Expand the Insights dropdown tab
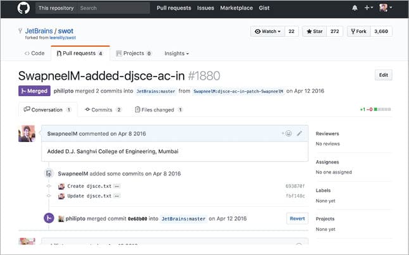 177,54
